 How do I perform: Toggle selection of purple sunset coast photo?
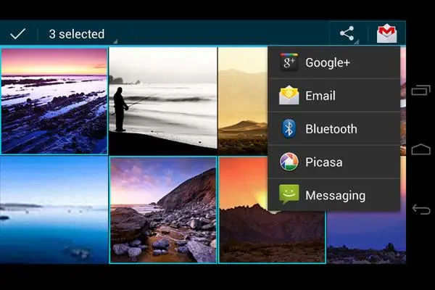pyautogui.click(x=54, y=101)
